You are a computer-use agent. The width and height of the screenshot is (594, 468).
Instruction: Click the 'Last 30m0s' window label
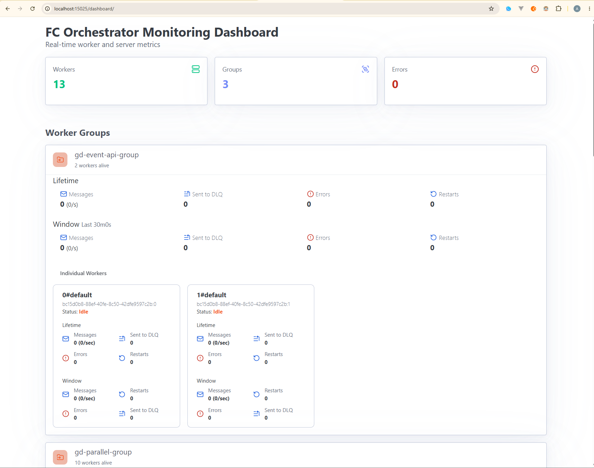tap(96, 225)
